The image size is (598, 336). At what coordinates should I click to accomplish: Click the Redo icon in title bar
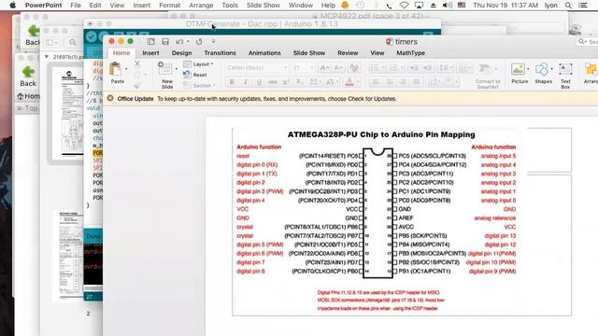199,41
